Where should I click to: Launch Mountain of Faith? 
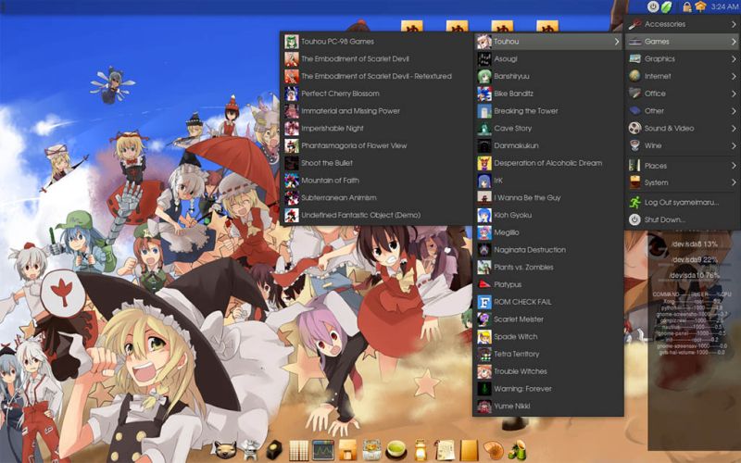click(376, 181)
